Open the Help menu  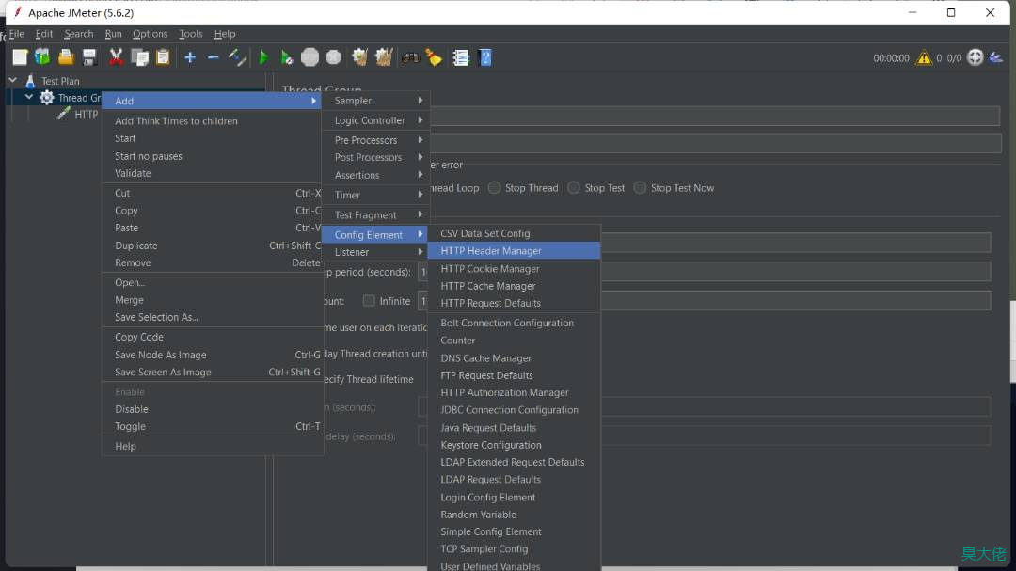pyautogui.click(x=225, y=34)
